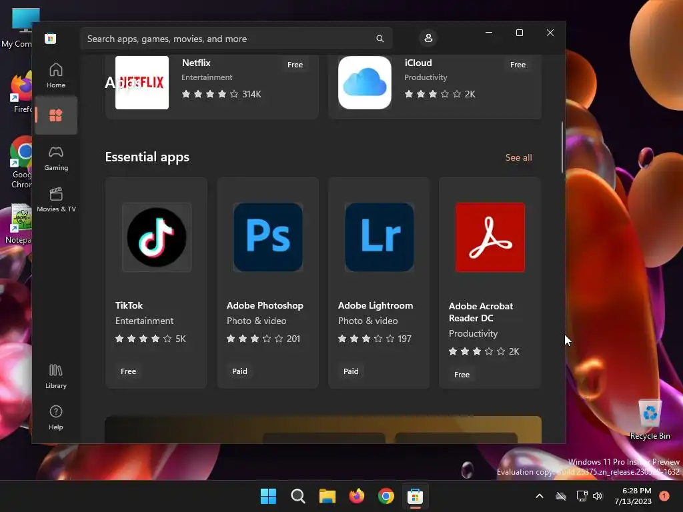683x512 pixels.
Task: Click the Store page vertical scrollbar
Action: 562,147
